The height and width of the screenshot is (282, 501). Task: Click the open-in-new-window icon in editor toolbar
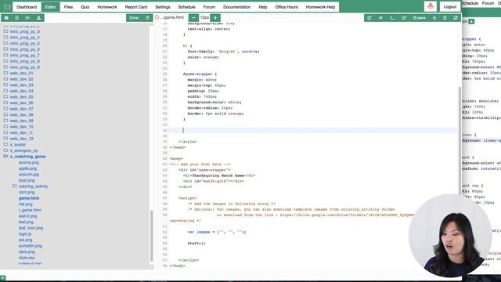point(369,18)
